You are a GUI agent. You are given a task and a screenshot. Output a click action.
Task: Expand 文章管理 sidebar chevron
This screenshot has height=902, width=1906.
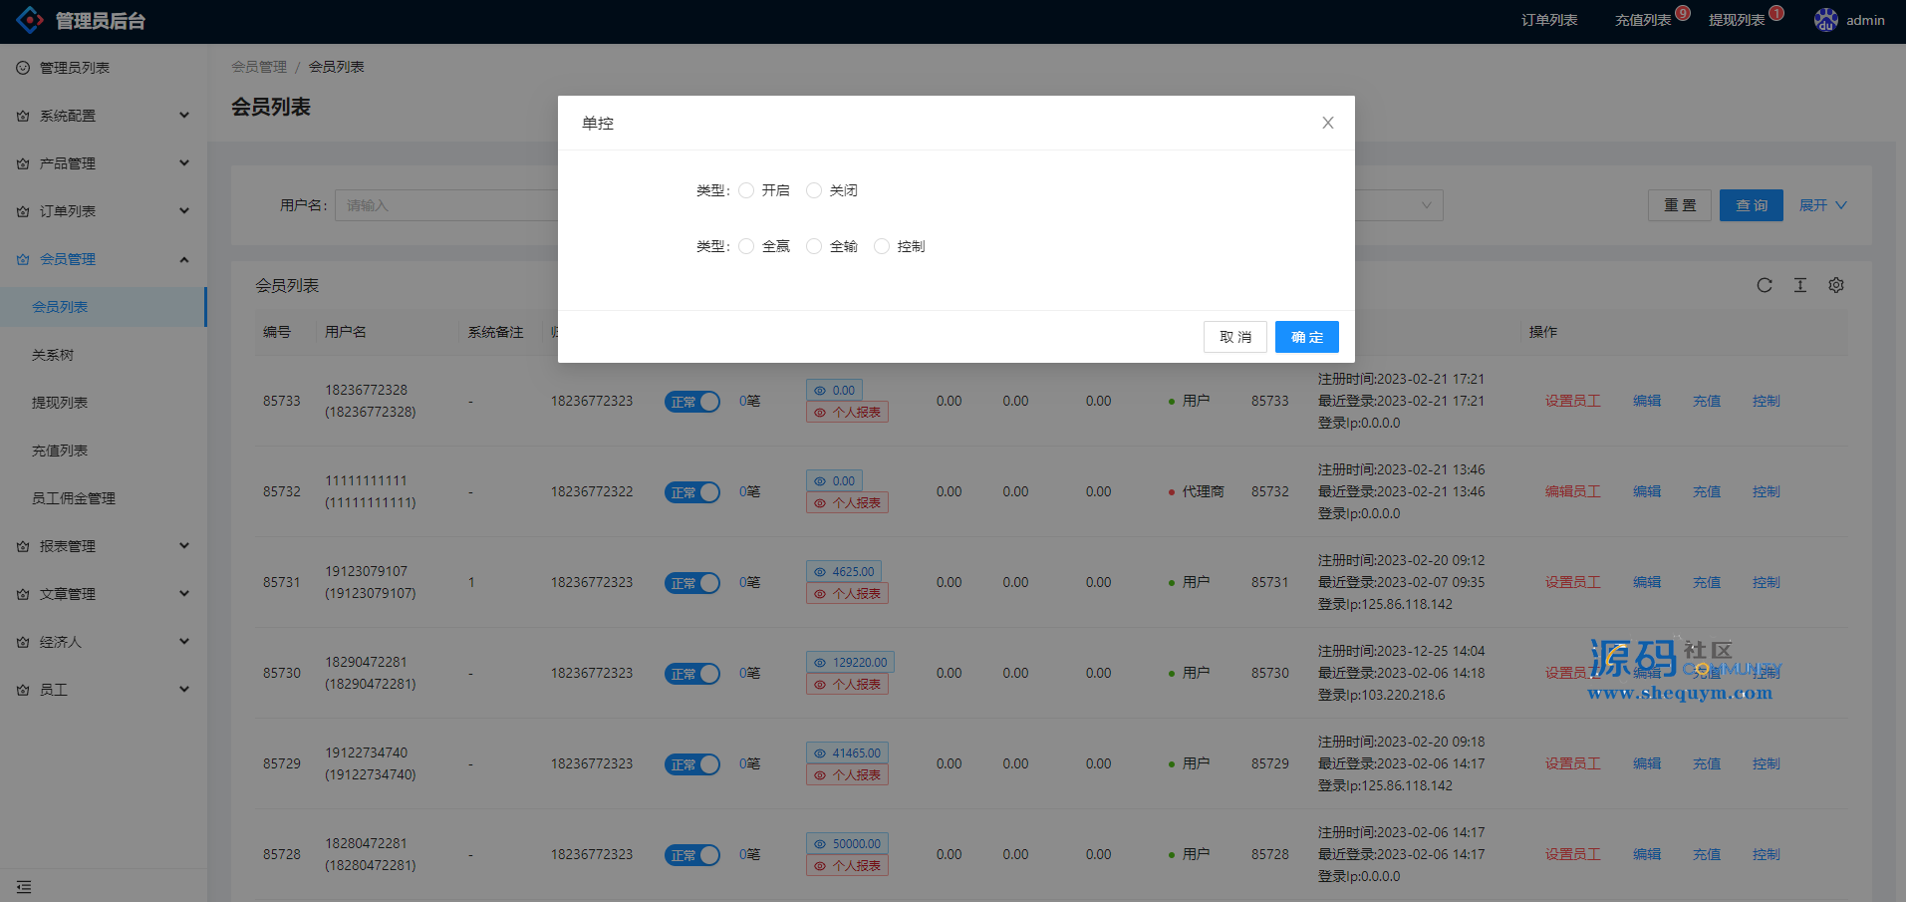184,594
